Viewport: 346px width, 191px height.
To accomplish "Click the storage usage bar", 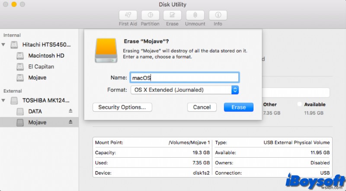I will 296,92.
